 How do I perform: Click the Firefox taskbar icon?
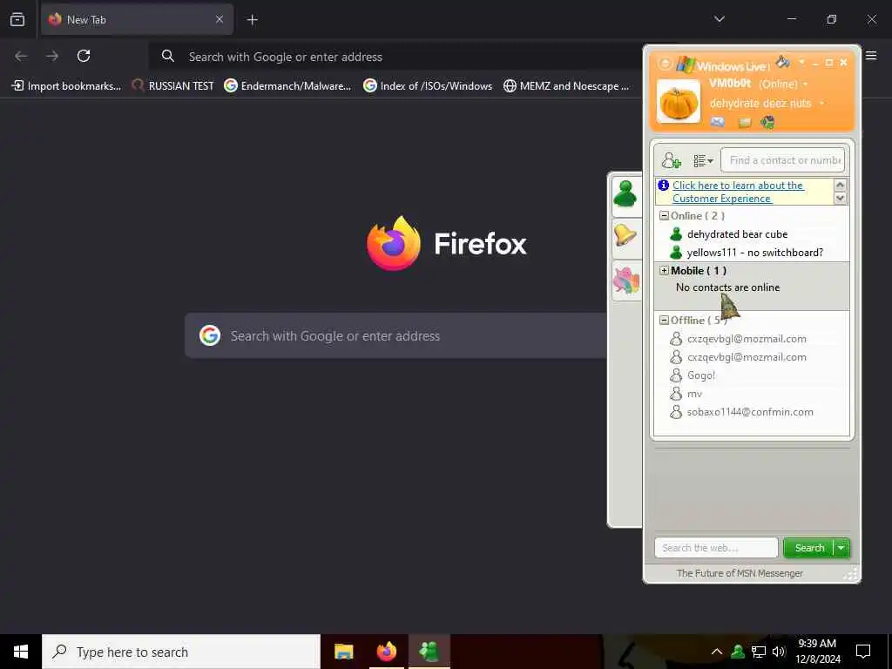point(387,652)
